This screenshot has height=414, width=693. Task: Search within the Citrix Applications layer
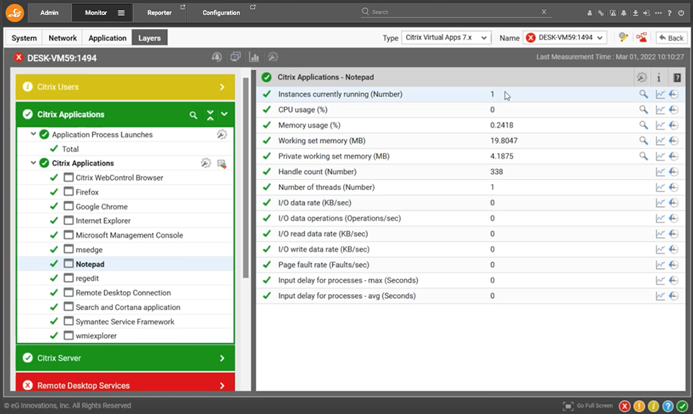(193, 115)
